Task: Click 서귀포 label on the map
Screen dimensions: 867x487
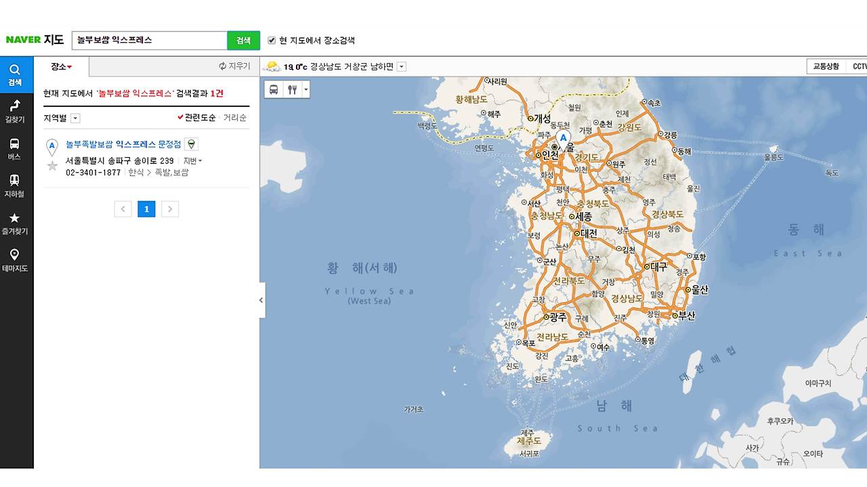Action: click(530, 454)
